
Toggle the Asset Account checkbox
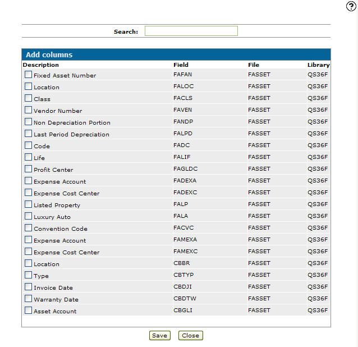(28, 311)
